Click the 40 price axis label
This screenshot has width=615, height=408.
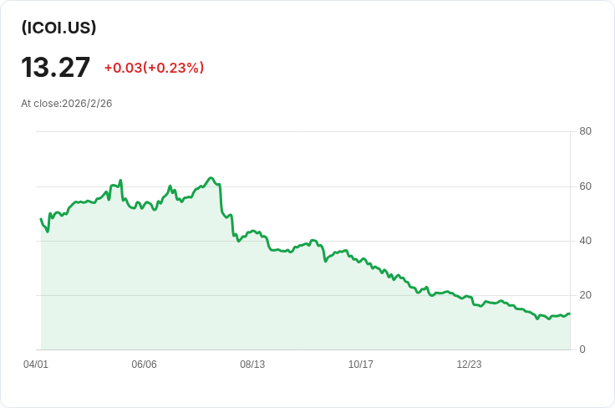click(585, 241)
